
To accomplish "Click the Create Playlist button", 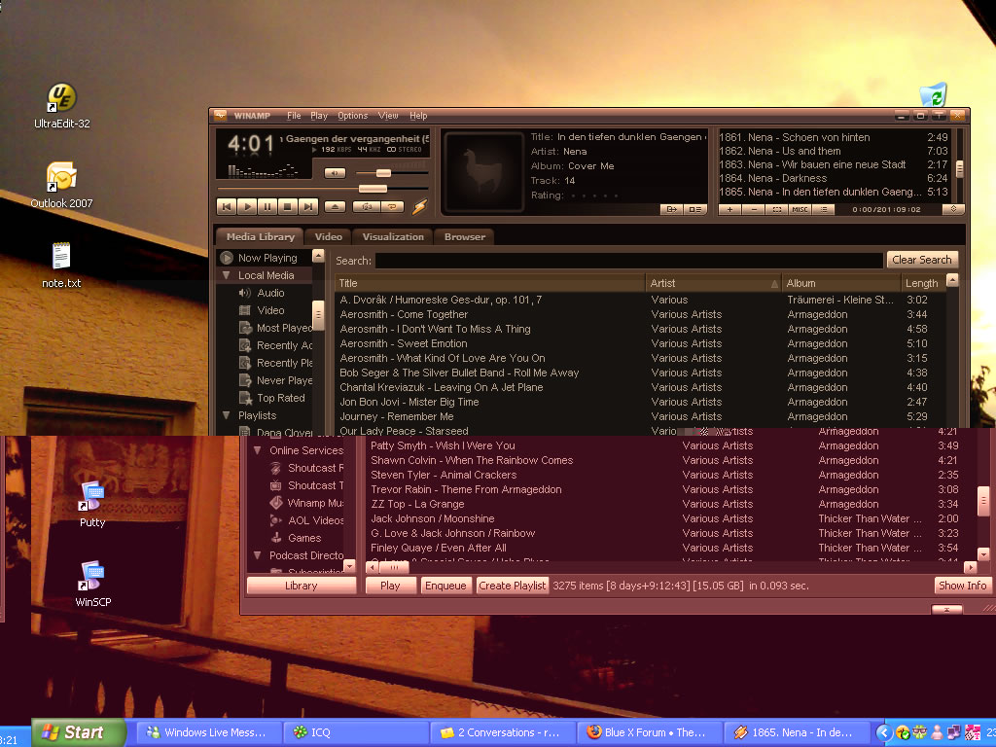I will pos(513,586).
